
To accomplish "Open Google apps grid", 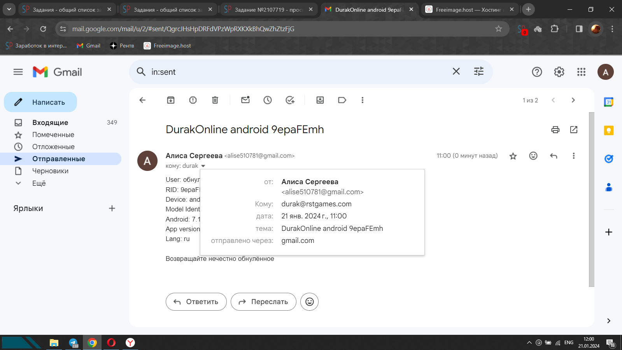I will tap(581, 72).
